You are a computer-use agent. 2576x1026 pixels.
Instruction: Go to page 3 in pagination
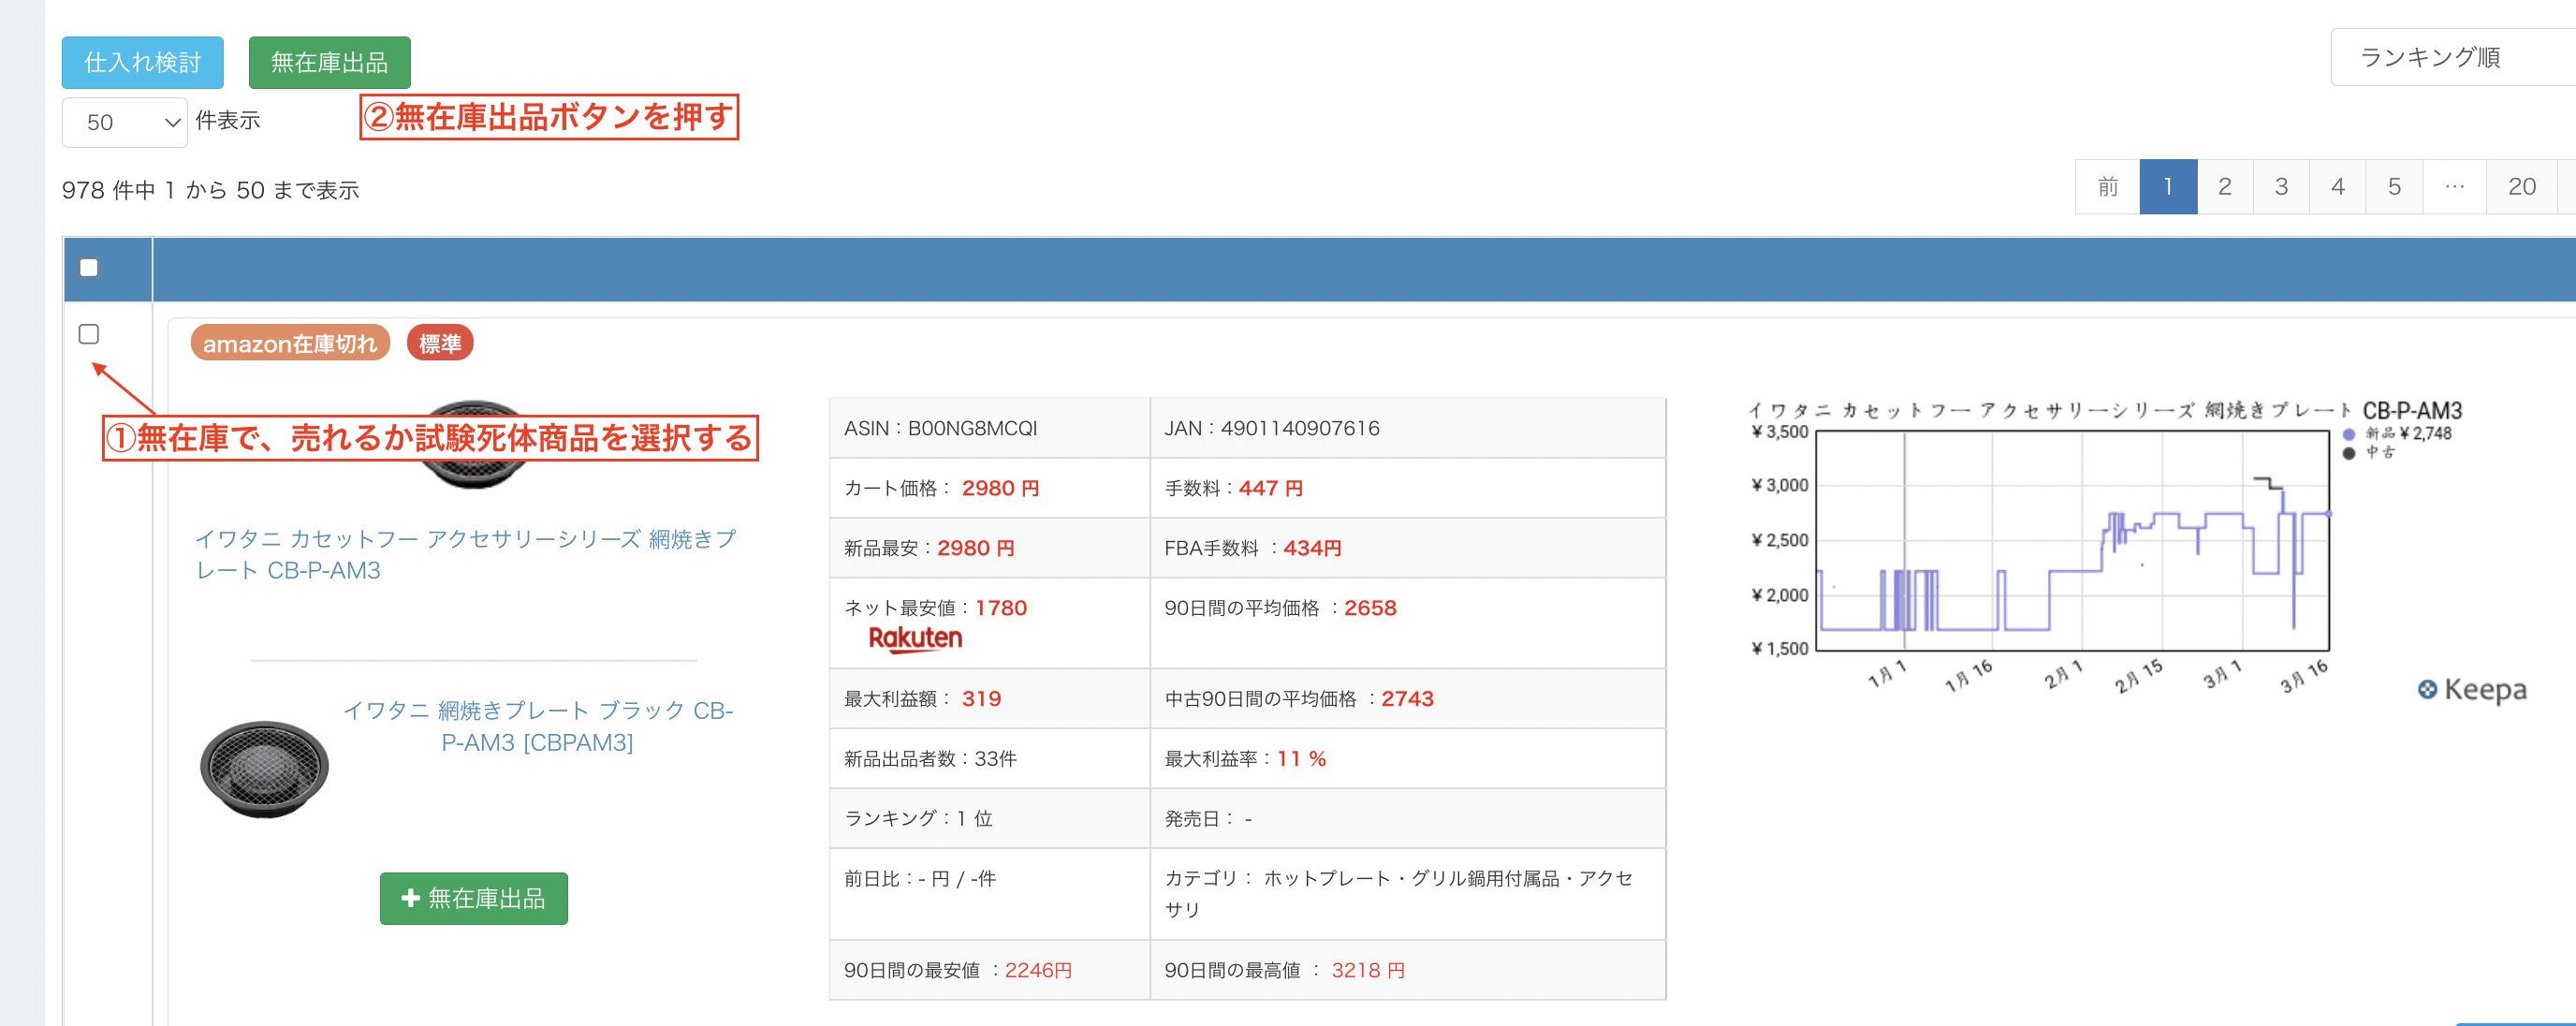pyautogui.click(x=2281, y=186)
